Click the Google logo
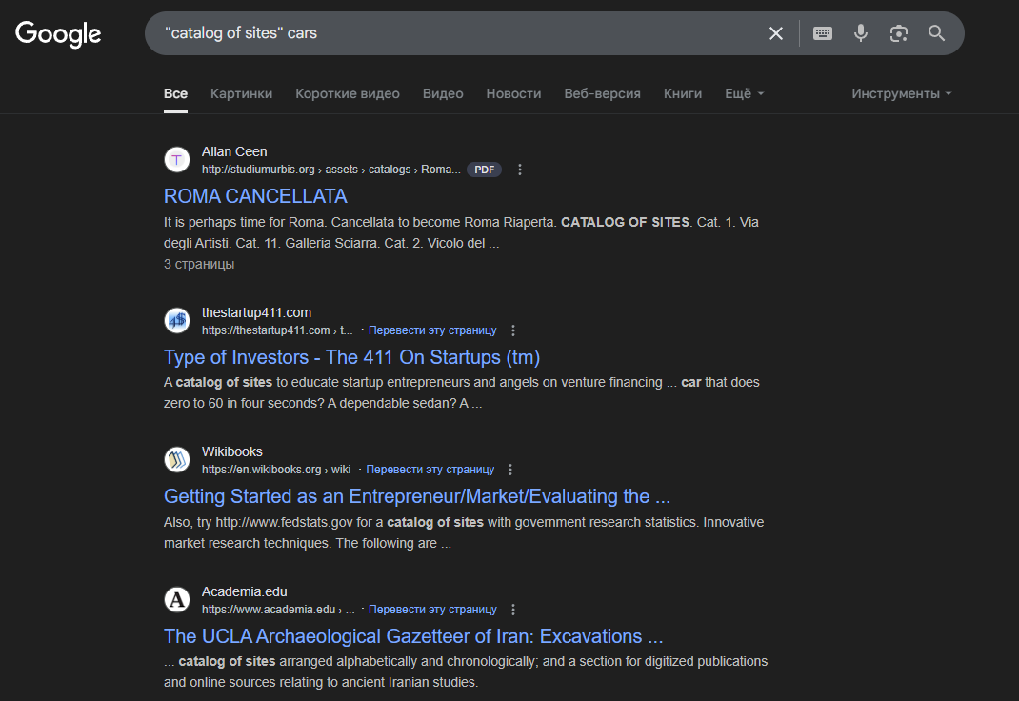Screen dimensions: 1019x701 (x=58, y=33)
